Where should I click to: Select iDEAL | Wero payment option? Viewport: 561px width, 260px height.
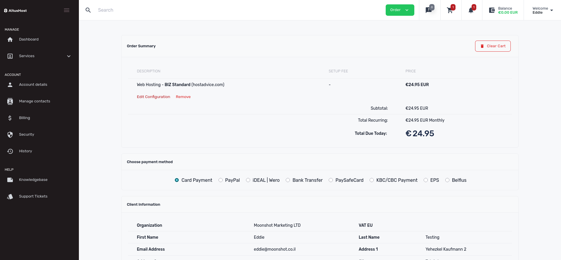(248, 180)
